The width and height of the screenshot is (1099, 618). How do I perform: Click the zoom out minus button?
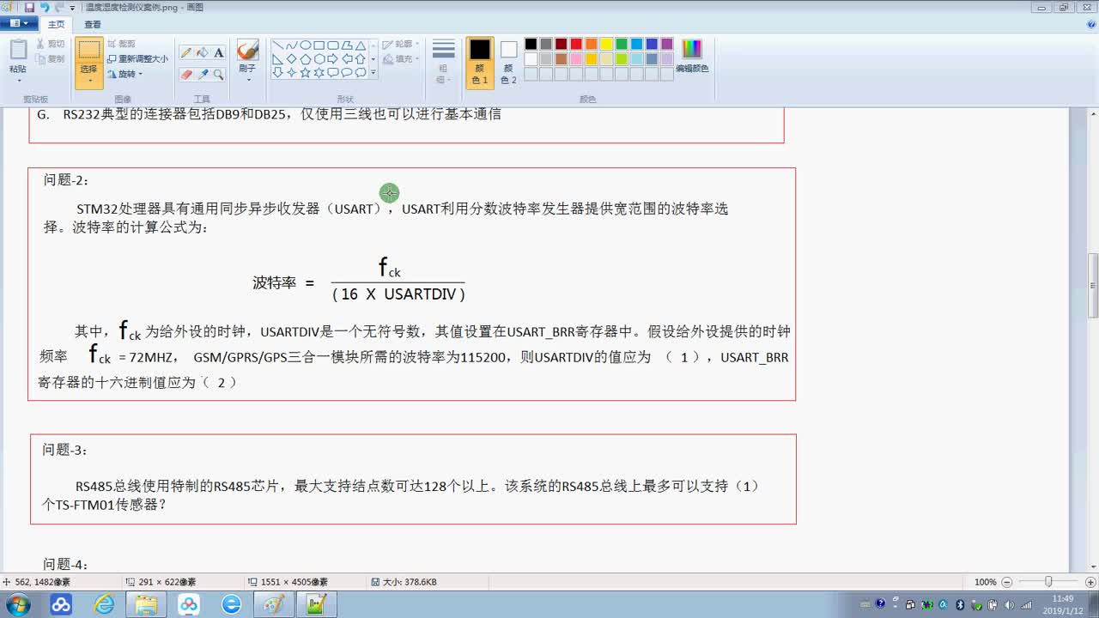[x=1007, y=582]
